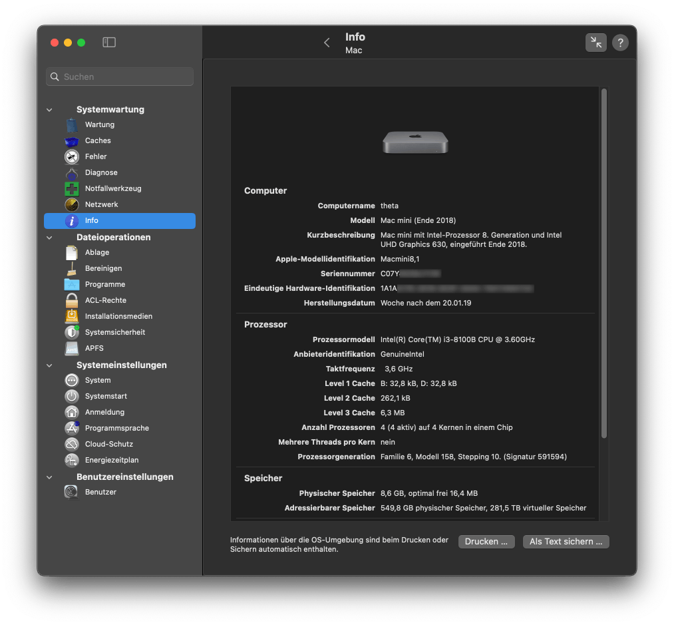Open the Energiezeitplan icon
Image resolution: width=674 pixels, height=625 pixels.
[72, 460]
